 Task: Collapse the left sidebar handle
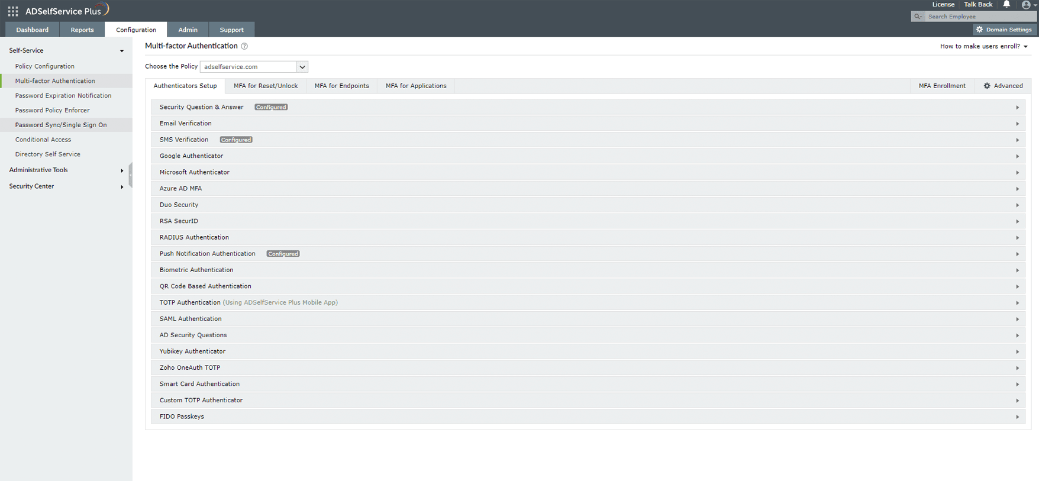[x=130, y=176]
